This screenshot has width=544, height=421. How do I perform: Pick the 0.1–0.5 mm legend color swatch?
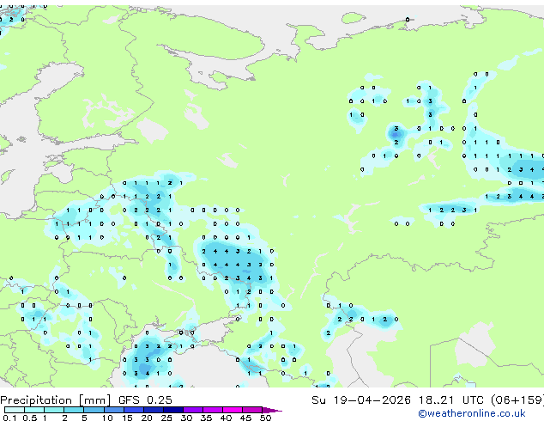click(15, 410)
